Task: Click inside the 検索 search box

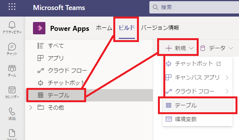Action: pos(194,7)
